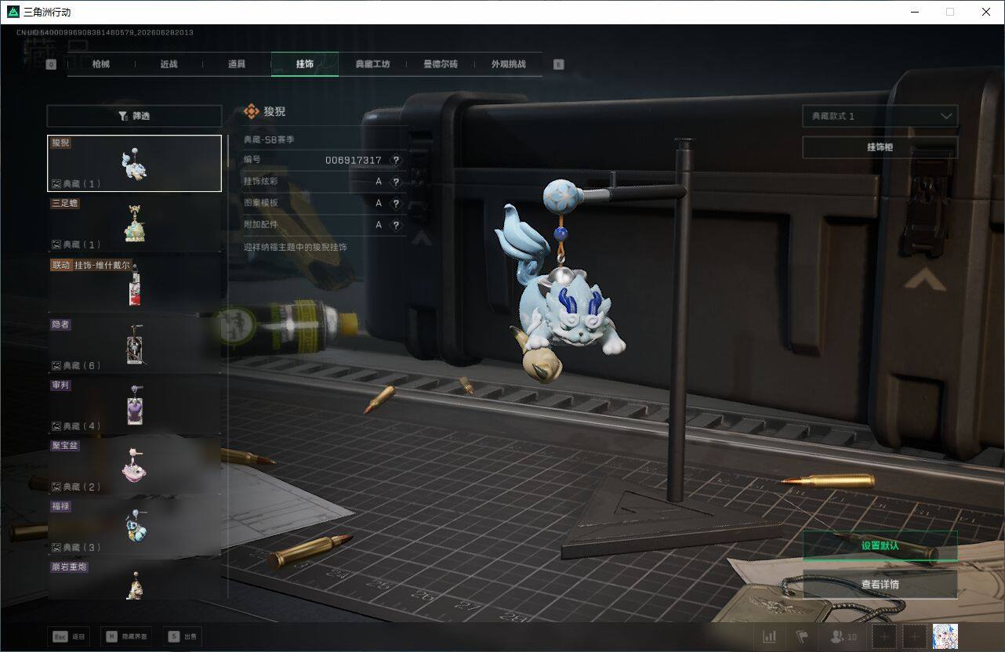This screenshot has height=652, width=1005.
Task: Click the 设置默认 button
Action: (x=880, y=545)
